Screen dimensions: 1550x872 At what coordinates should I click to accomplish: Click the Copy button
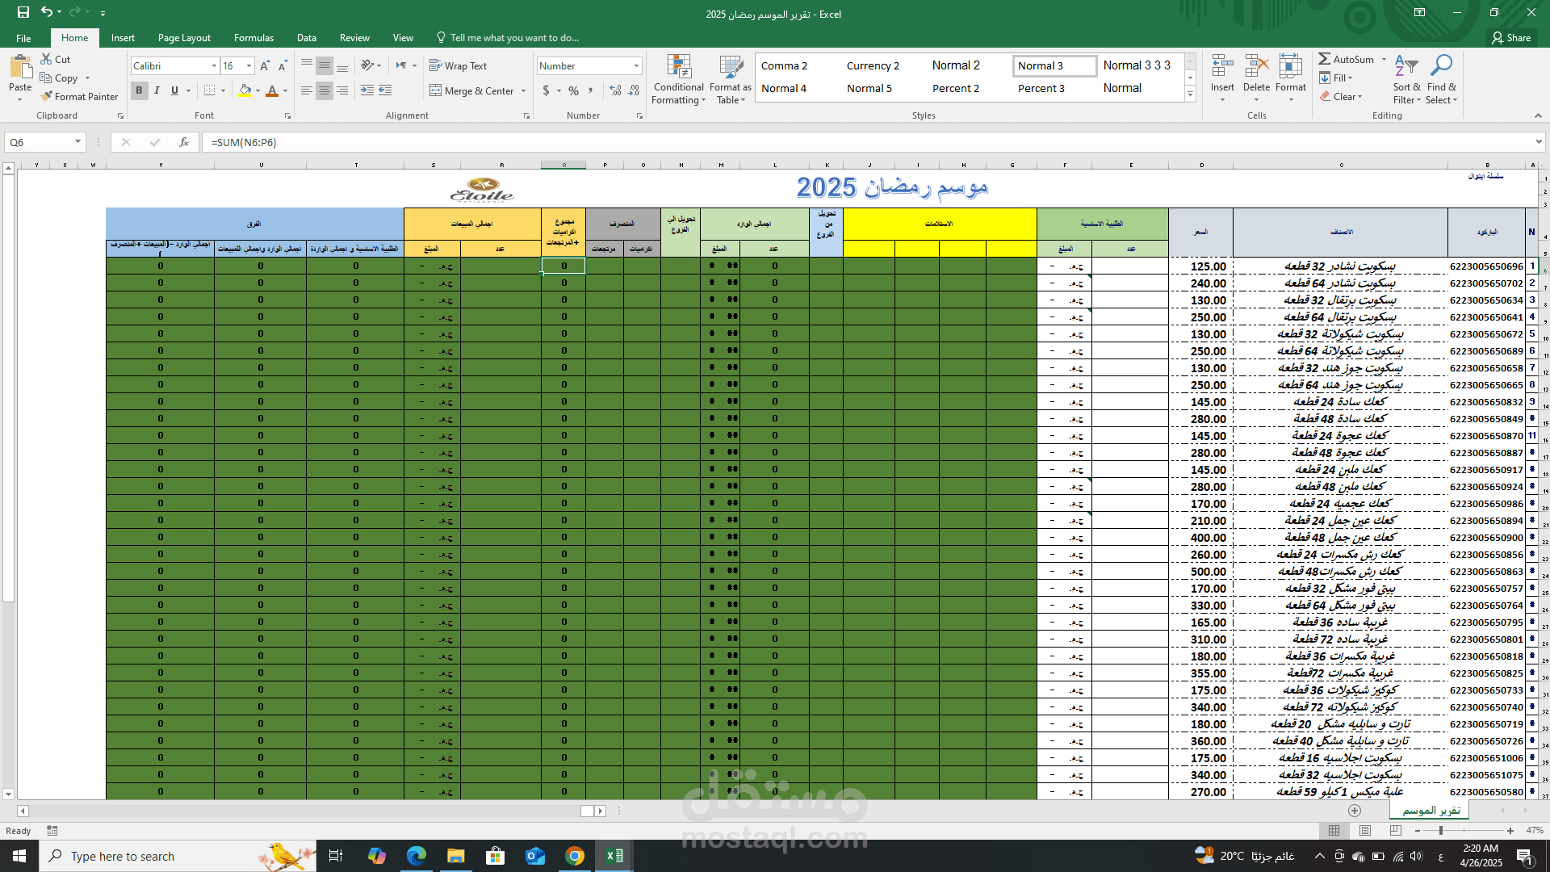click(60, 78)
